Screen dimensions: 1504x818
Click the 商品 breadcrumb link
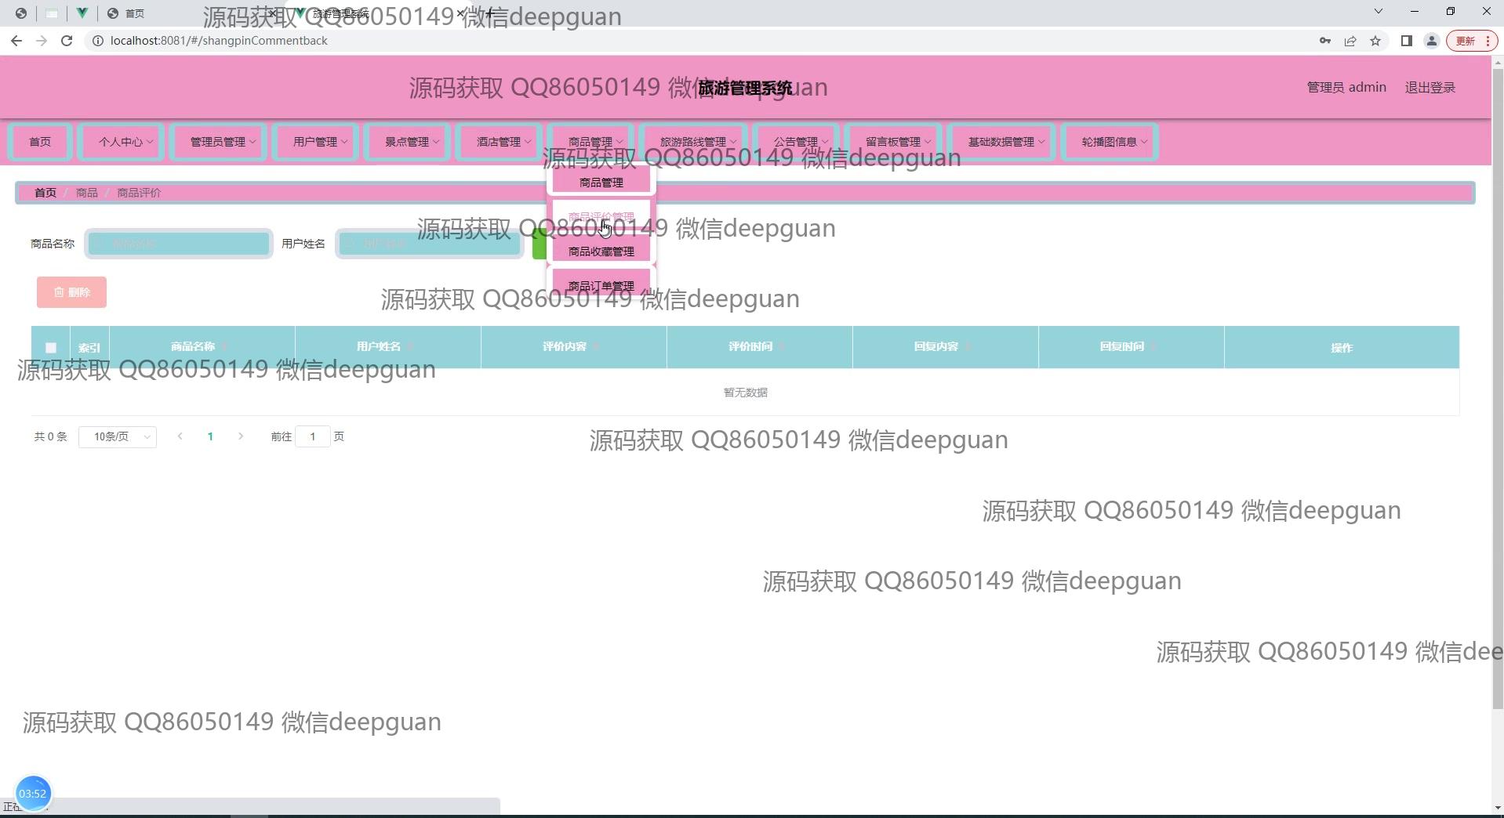[x=85, y=193]
